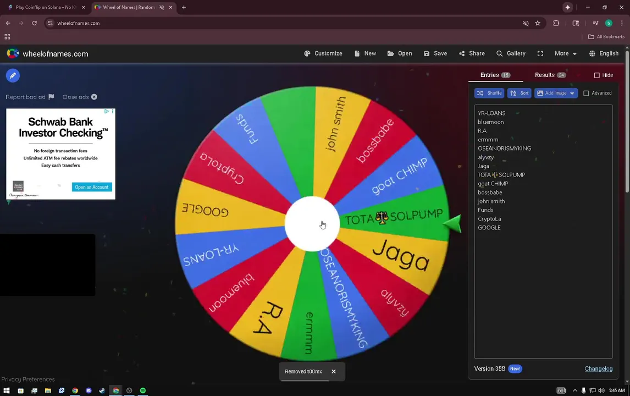Expand the More dropdown menu
Image resolution: width=630 pixels, height=396 pixels.
[566, 53]
